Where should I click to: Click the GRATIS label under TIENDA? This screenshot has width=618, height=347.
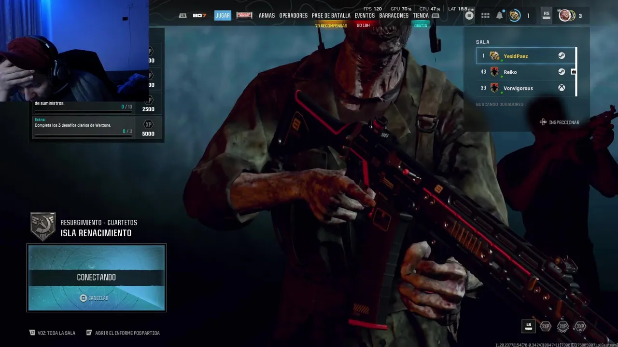click(421, 26)
